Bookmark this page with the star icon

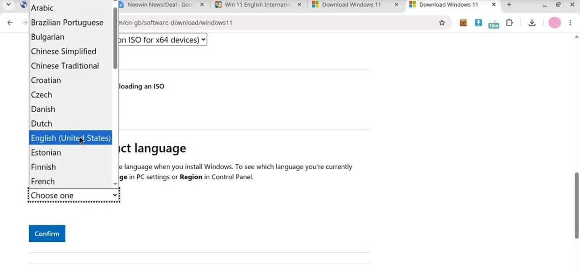coord(442,23)
